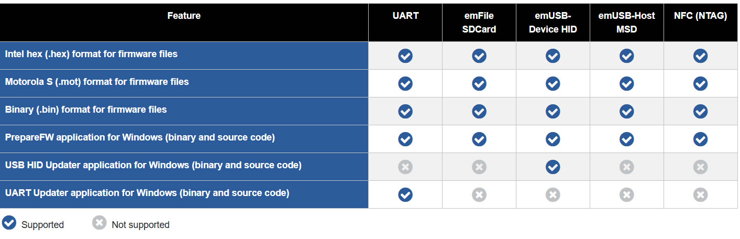Click emFile SDCard X in UART Updater row

point(479,194)
